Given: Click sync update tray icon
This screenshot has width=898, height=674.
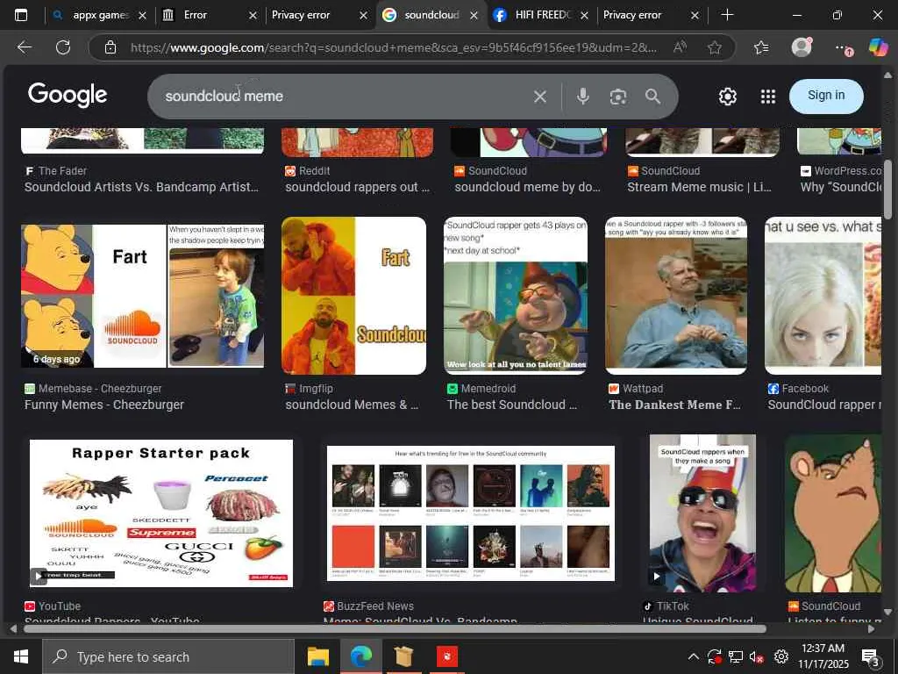Looking at the screenshot, I should (714, 656).
